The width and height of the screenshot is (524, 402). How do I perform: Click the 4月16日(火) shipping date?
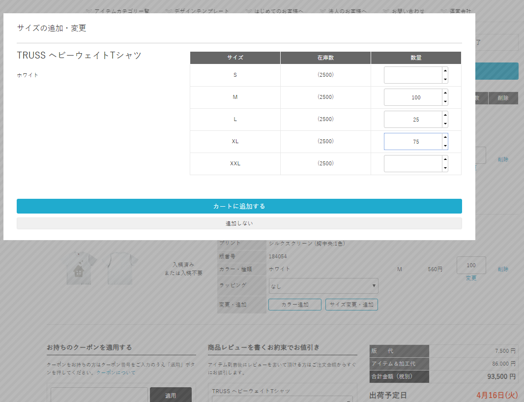(497, 395)
